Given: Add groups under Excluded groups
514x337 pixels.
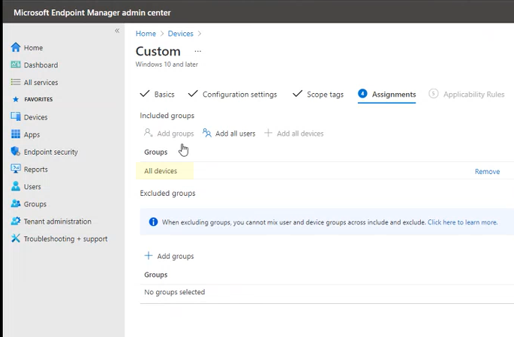Looking at the screenshot, I should [170, 256].
